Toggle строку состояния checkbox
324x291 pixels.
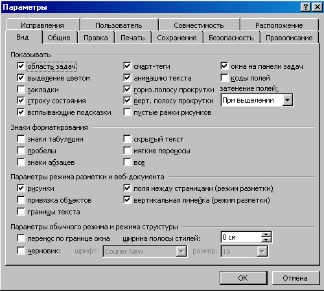21,101
